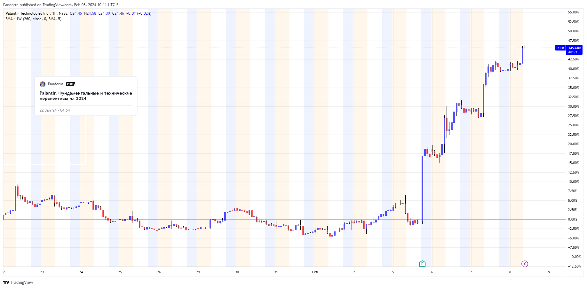587x288 pixels.
Task: Click the O24.45 open value
Action: tap(76, 13)
